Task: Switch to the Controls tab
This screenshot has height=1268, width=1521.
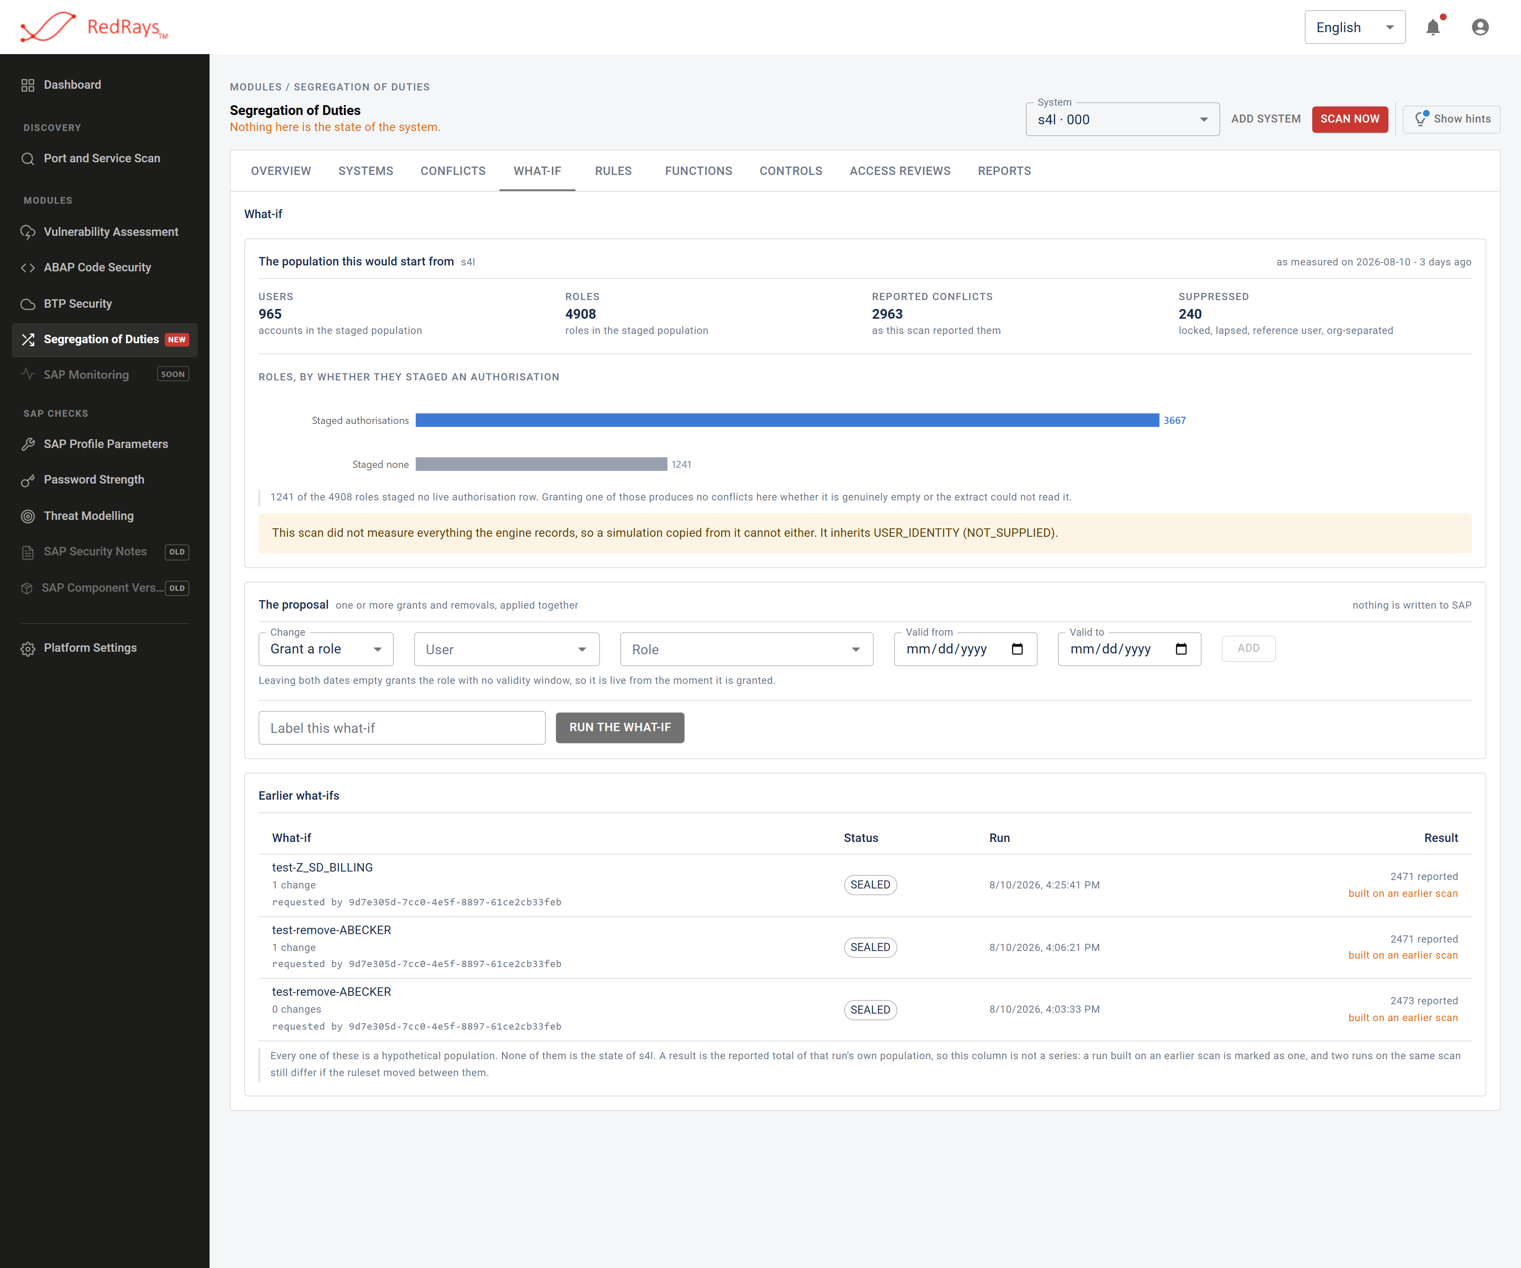Action: pos(791,171)
